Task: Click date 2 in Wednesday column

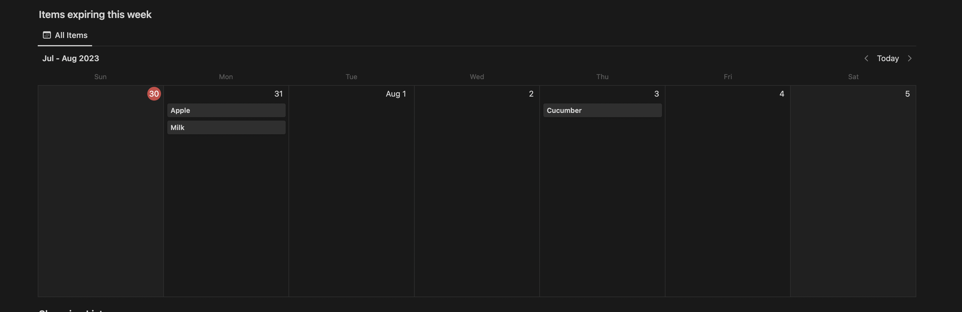Action: click(531, 94)
